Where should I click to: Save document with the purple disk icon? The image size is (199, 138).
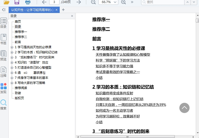click(17, 2)
